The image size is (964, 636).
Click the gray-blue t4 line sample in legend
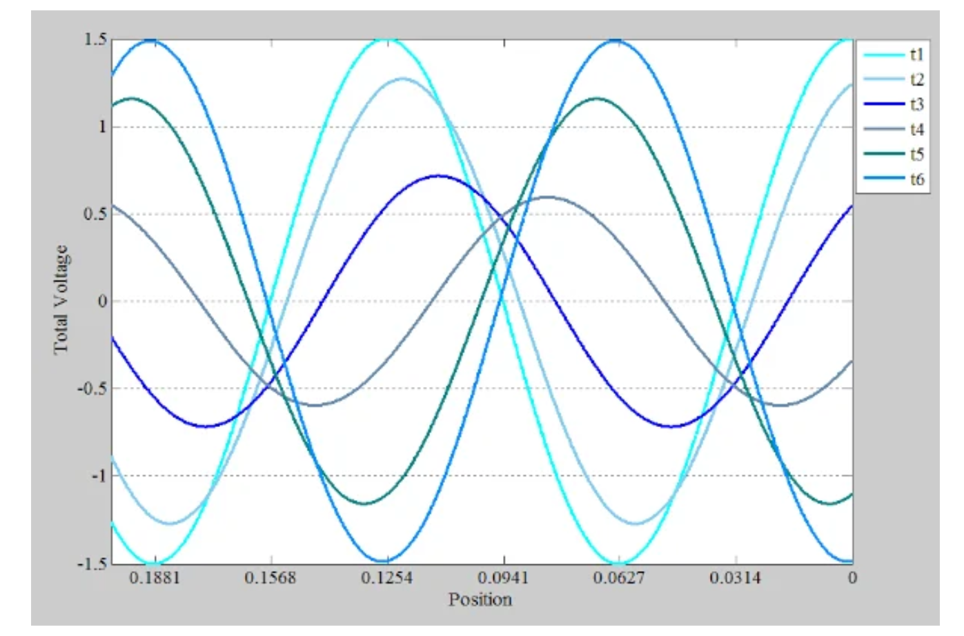point(884,130)
